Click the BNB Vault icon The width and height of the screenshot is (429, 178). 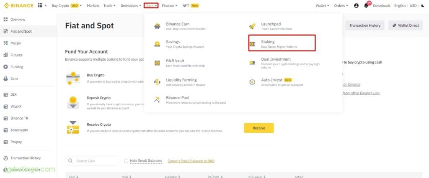157,63
